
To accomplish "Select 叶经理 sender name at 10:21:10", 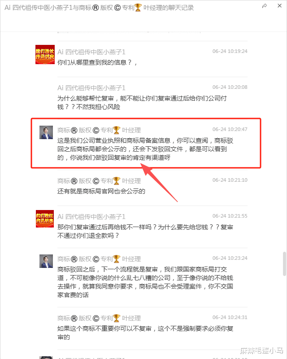I will click(x=99, y=181).
